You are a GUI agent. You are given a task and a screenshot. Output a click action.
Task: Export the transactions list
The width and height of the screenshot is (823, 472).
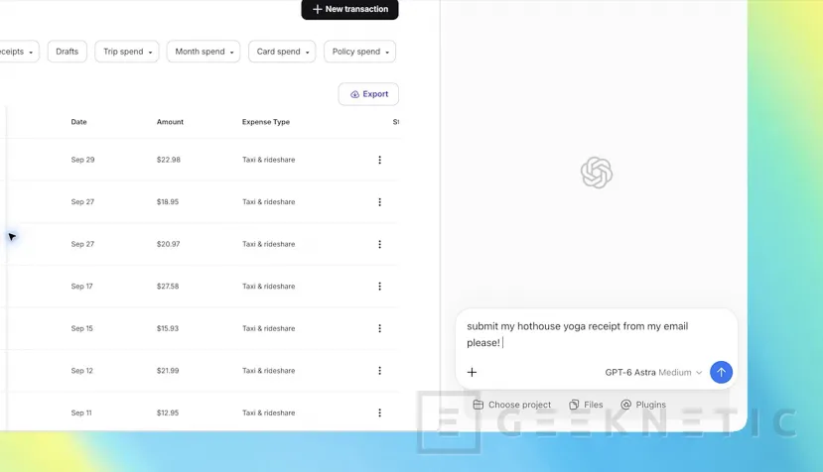(368, 94)
